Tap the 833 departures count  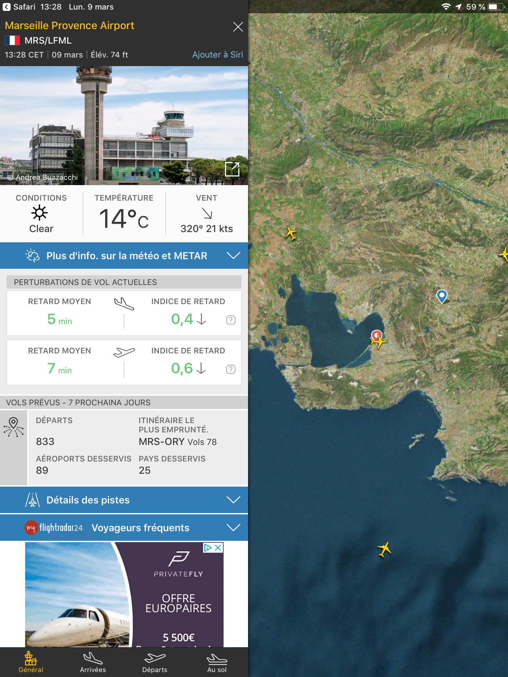pos(45,442)
